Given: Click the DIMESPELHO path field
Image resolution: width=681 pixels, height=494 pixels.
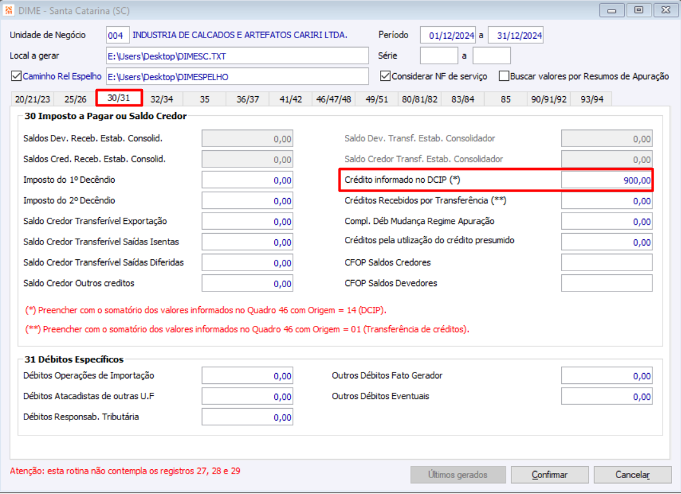Looking at the screenshot, I should click(x=238, y=77).
